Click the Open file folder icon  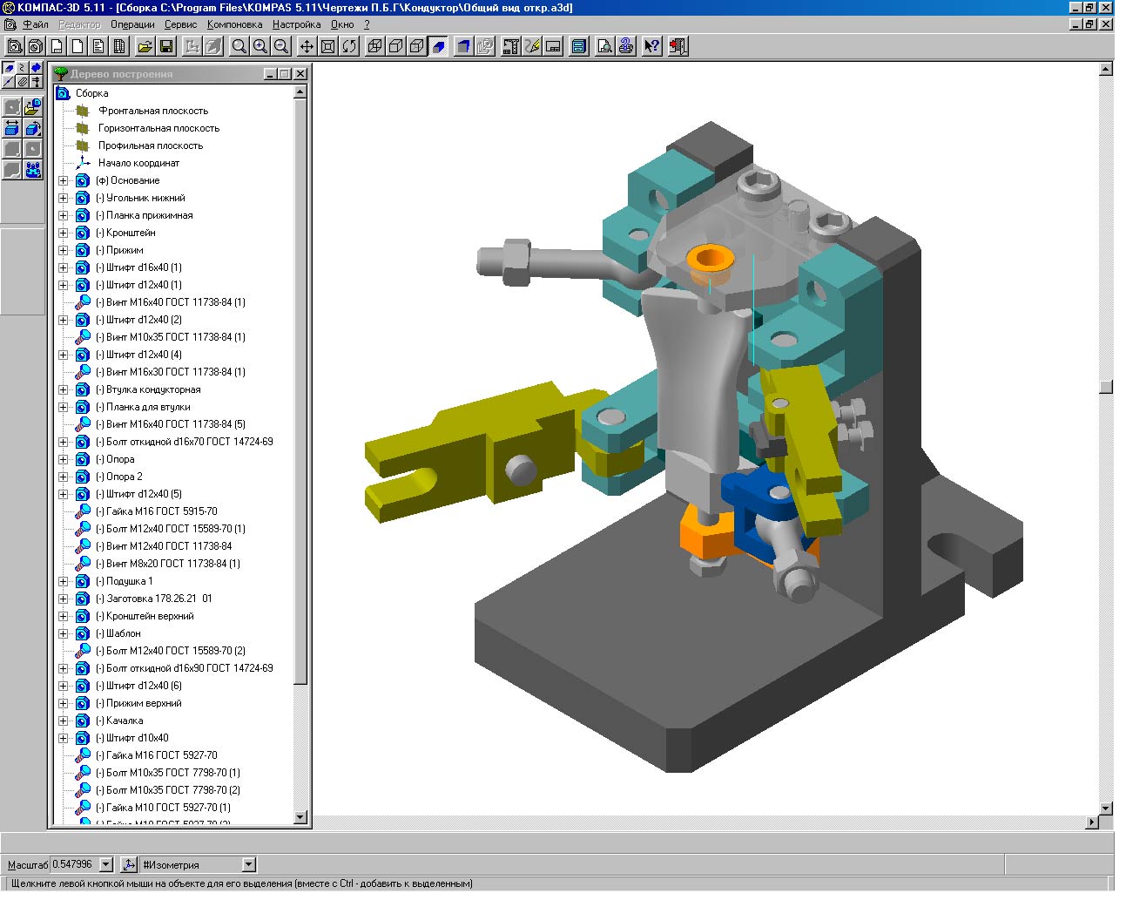click(145, 46)
